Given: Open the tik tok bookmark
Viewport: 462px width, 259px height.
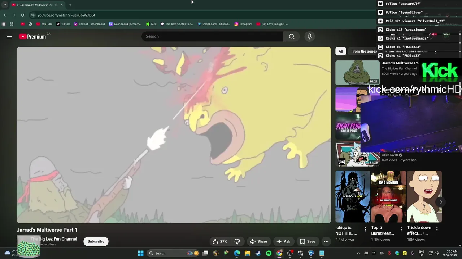Looking at the screenshot, I should [63, 24].
